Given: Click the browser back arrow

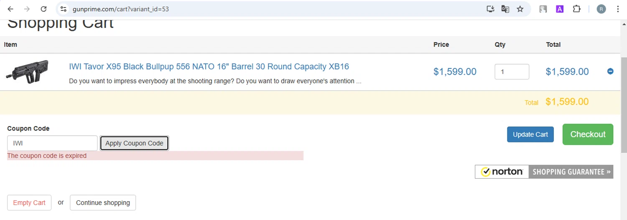Looking at the screenshot, I should click(x=10, y=9).
